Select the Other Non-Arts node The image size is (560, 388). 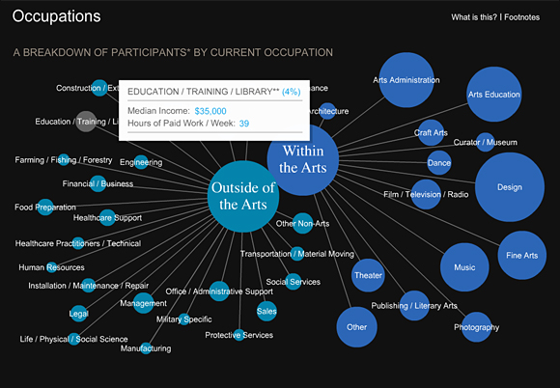(303, 224)
